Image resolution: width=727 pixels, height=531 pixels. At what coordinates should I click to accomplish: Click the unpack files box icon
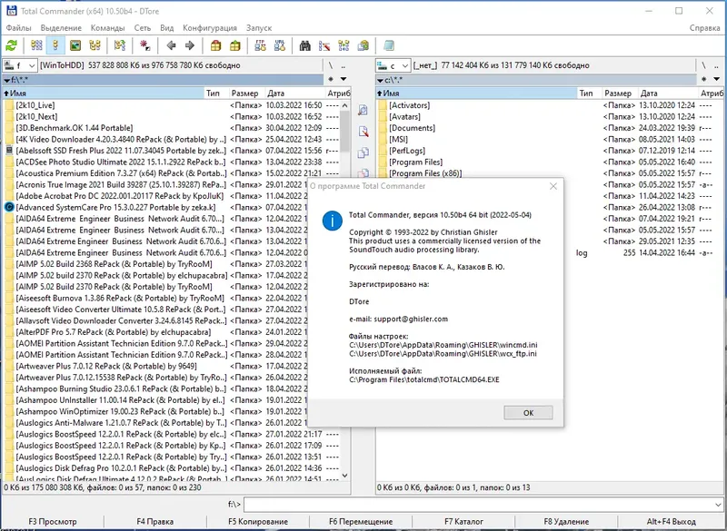(235, 45)
